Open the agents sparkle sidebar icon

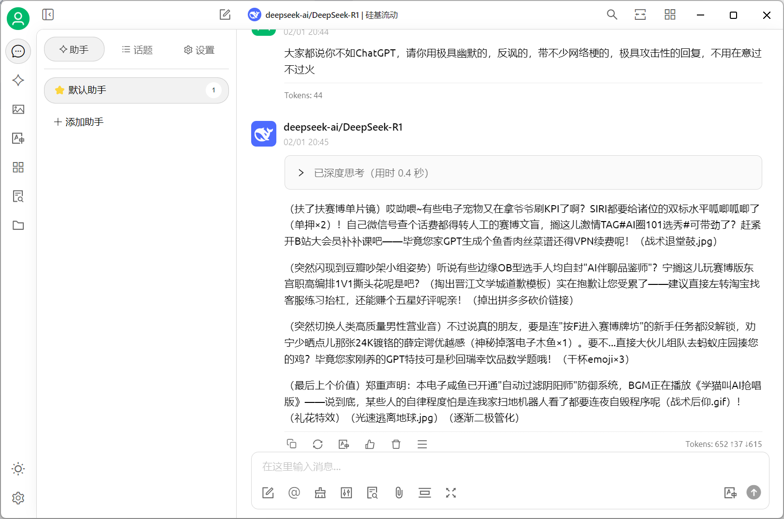(18, 80)
